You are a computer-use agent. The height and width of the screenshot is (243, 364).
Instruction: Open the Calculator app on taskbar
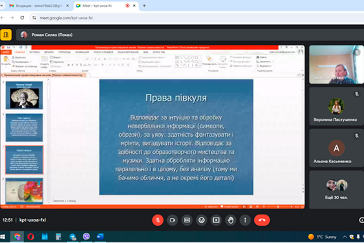click(58, 237)
